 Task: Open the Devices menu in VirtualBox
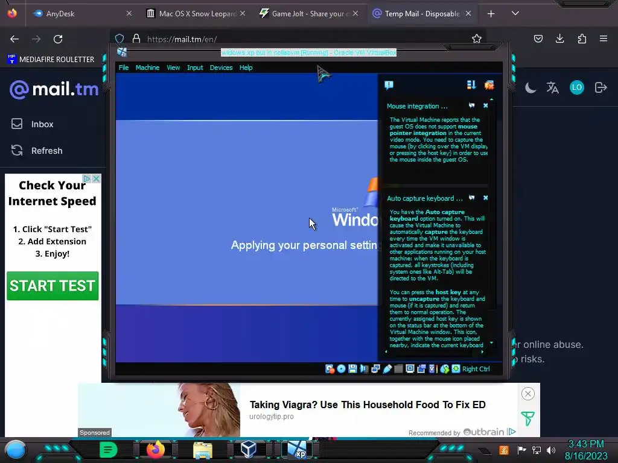click(x=221, y=68)
